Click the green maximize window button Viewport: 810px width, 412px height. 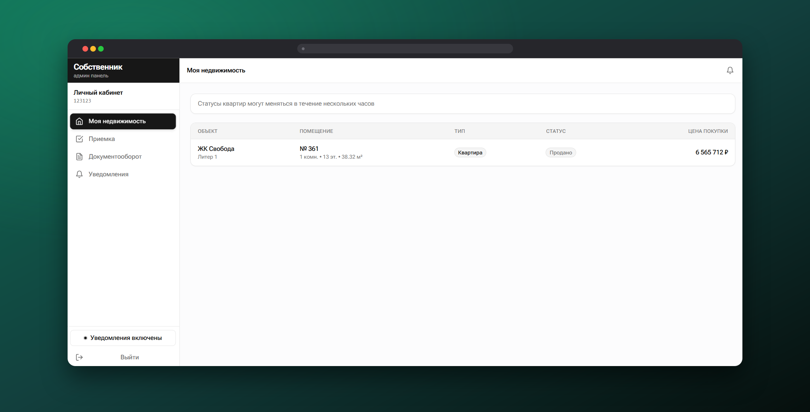tap(101, 49)
